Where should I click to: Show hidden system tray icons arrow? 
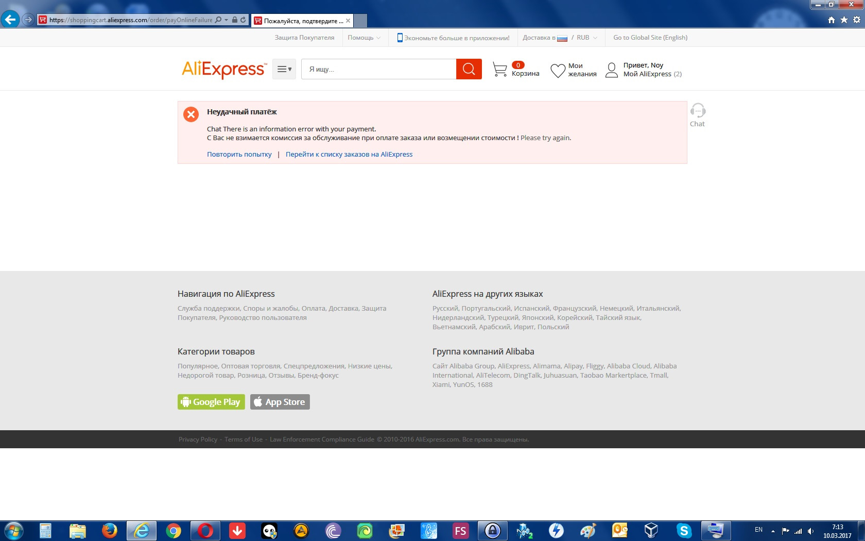point(773,531)
